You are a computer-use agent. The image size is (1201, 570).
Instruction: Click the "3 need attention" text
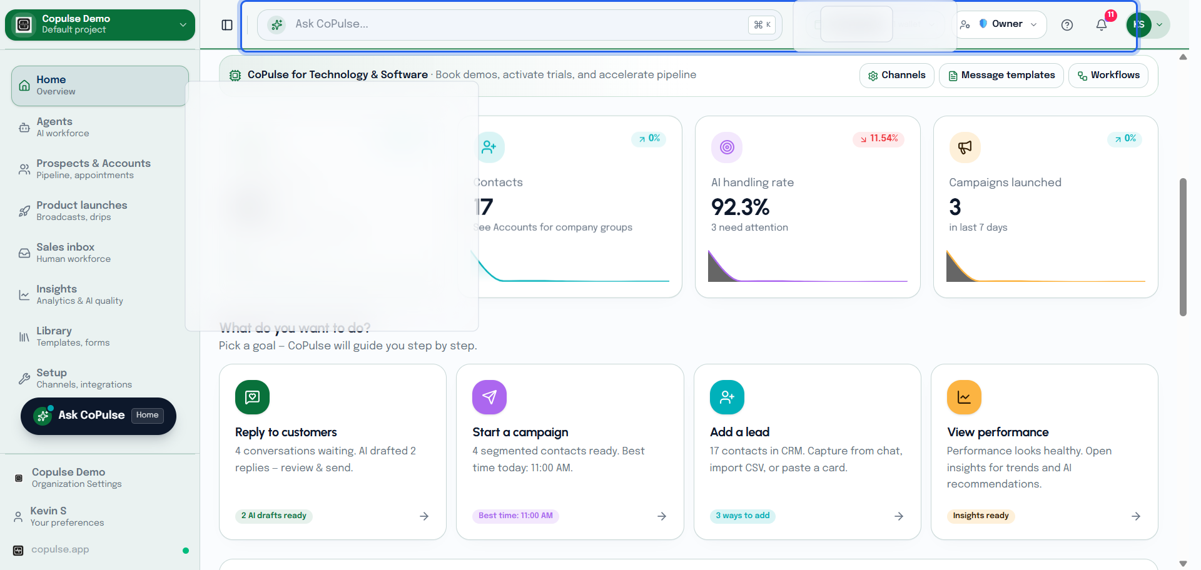749,227
